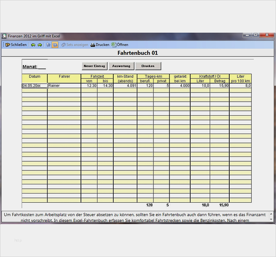Open in Excel via Öffnen icon
The height and width of the screenshot is (257, 276).
(x=114, y=45)
